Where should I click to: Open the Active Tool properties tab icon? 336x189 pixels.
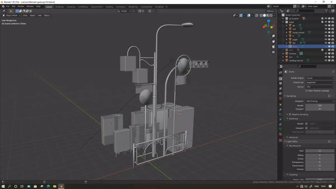281,72
